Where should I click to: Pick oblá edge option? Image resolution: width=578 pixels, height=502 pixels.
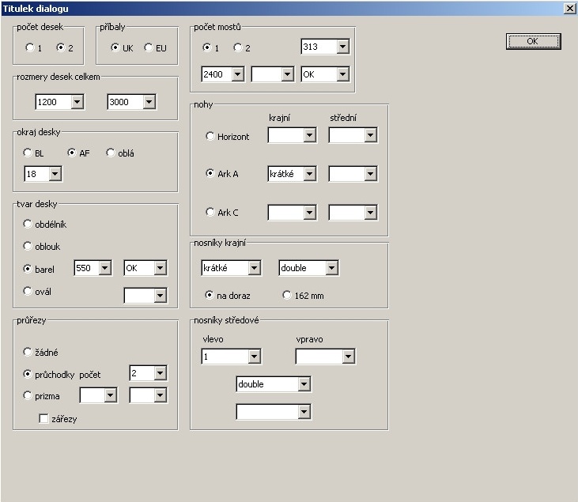pyautogui.click(x=111, y=153)
